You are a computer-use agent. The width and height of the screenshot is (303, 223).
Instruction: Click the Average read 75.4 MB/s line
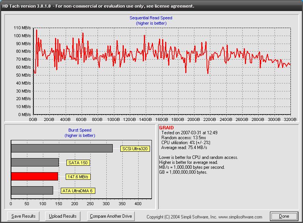[185, 148]
